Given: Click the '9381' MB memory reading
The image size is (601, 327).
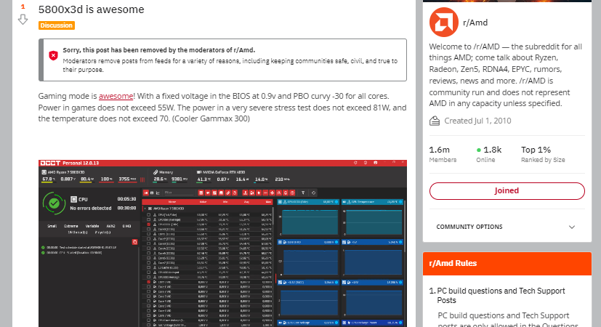Looking at the screenshot, I should tap(177, 179).
